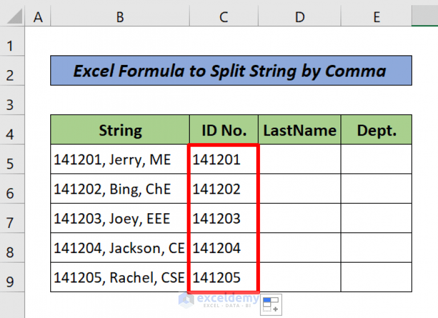Select row 5 header
The width and height of the screenshot is (438, 318).
[13, 159]
